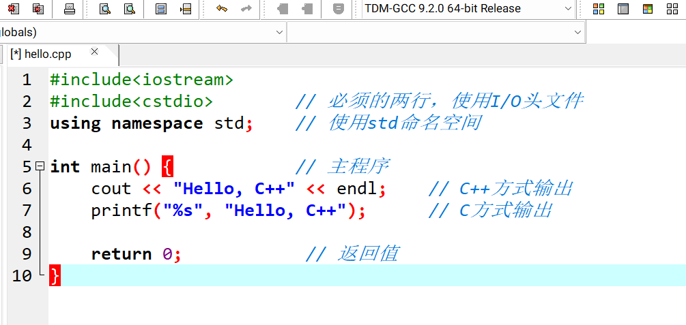This screenshot has height=325, width=686.
Task: Open Find with the first magnifier icon
Action: click(105, 9)
